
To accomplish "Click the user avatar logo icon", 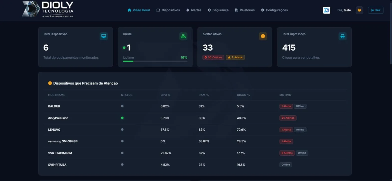I will (x=326, y=10).
